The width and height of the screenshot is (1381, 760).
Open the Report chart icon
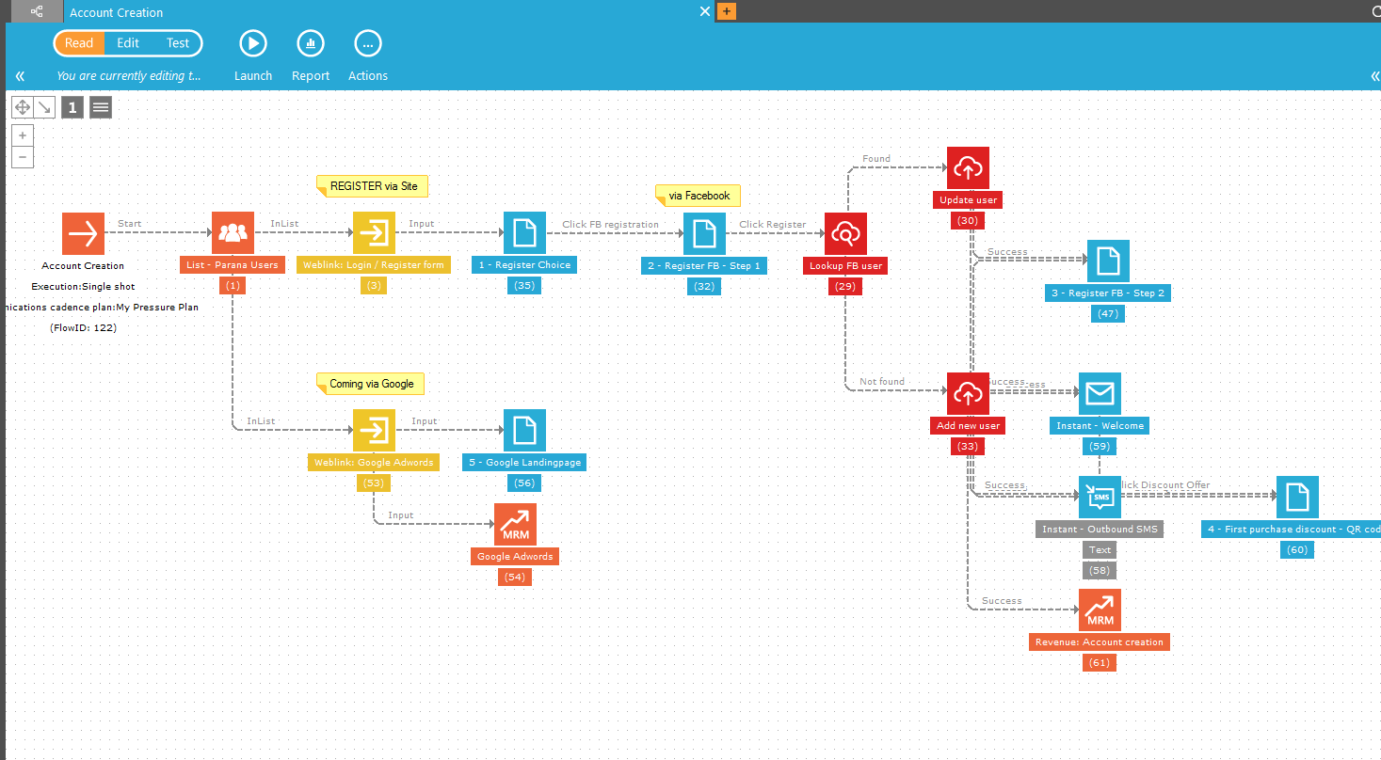click(310, 43)
